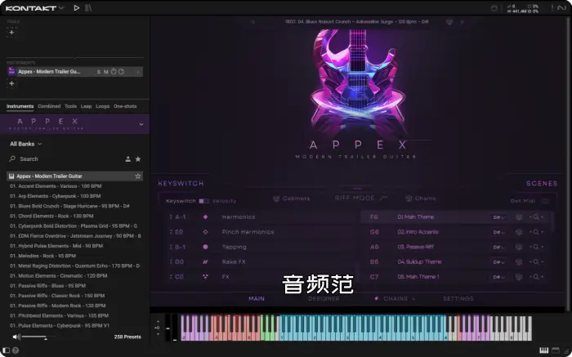Click the circle icon on the Tapping row
The image size is (572, 357).
205,247
